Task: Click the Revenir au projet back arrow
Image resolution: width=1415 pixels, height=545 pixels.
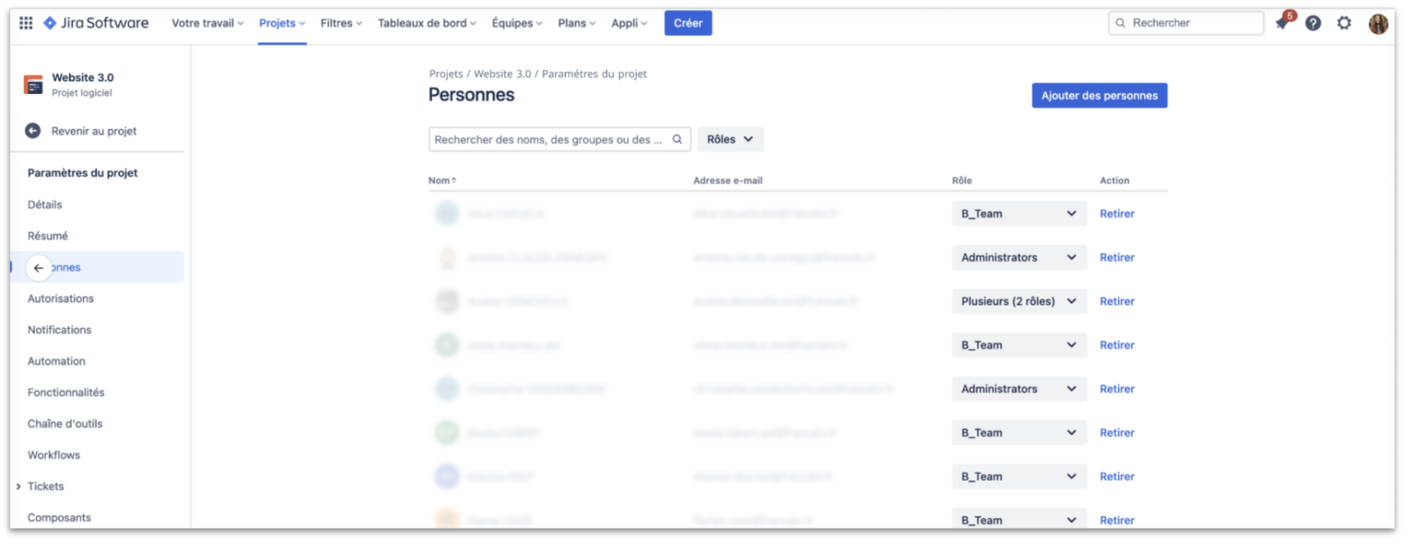Action: point(32,131)
